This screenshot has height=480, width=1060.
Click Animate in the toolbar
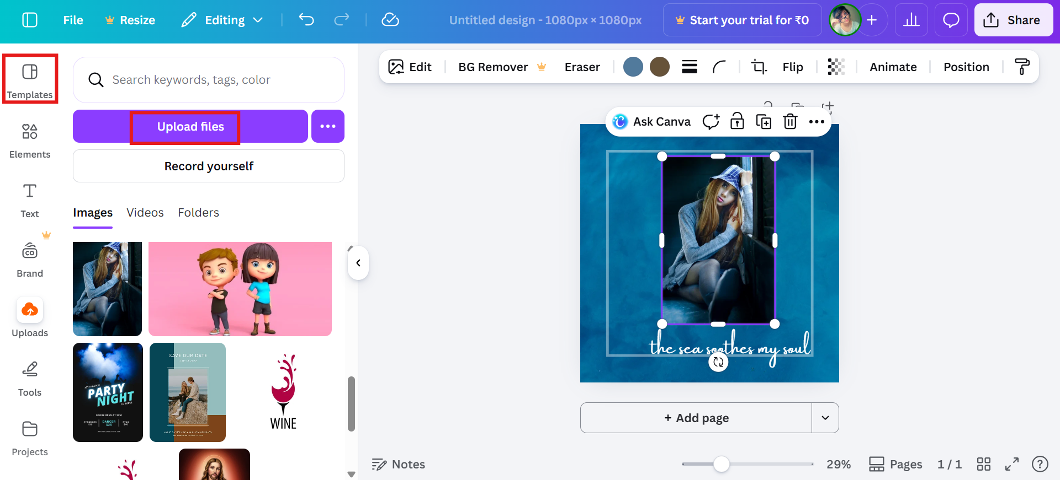893,67
